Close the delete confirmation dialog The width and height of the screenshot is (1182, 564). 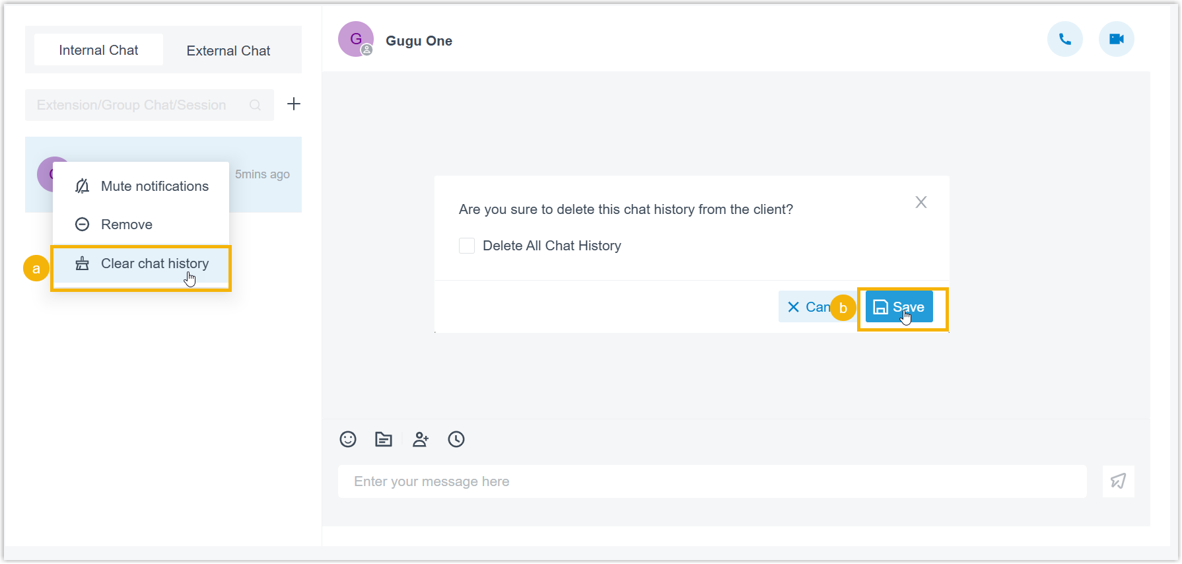pos(921,202)
